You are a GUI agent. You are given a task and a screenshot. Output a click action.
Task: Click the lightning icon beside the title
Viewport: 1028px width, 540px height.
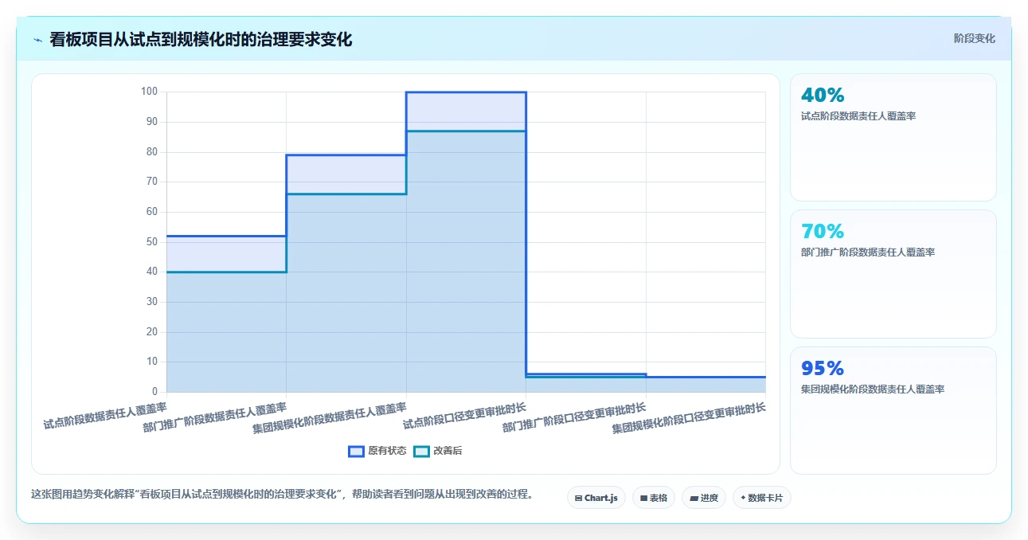pos(38,40)
